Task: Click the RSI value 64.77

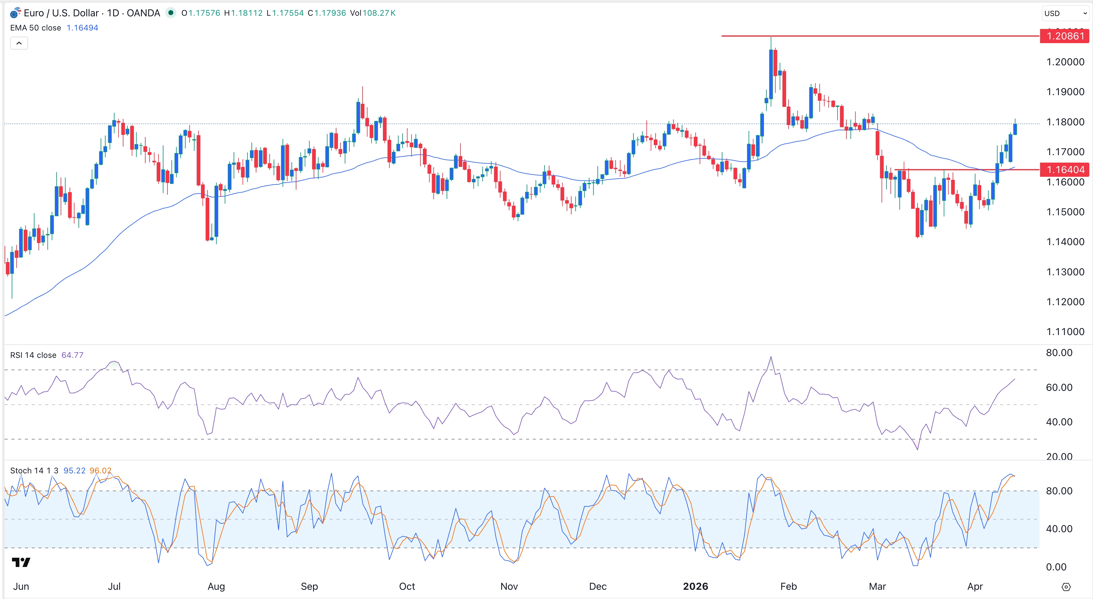Action: pos(72,355)
